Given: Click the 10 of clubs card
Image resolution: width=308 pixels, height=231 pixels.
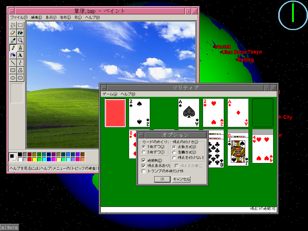Looking at the screenshot, I should coord(216,153).
